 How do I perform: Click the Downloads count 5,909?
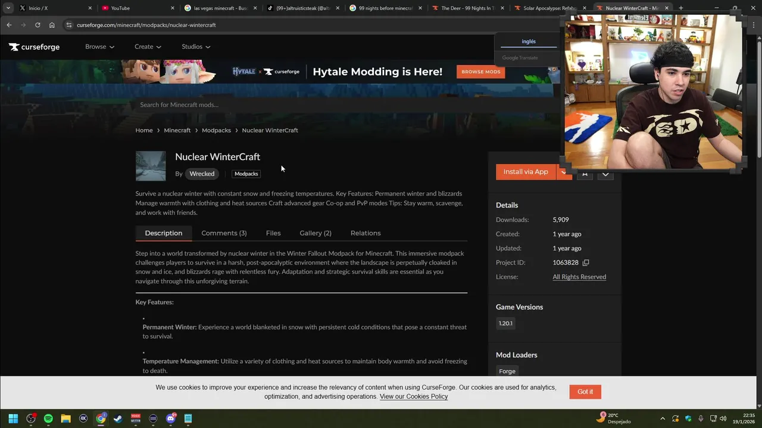click(x=561, y=220)
